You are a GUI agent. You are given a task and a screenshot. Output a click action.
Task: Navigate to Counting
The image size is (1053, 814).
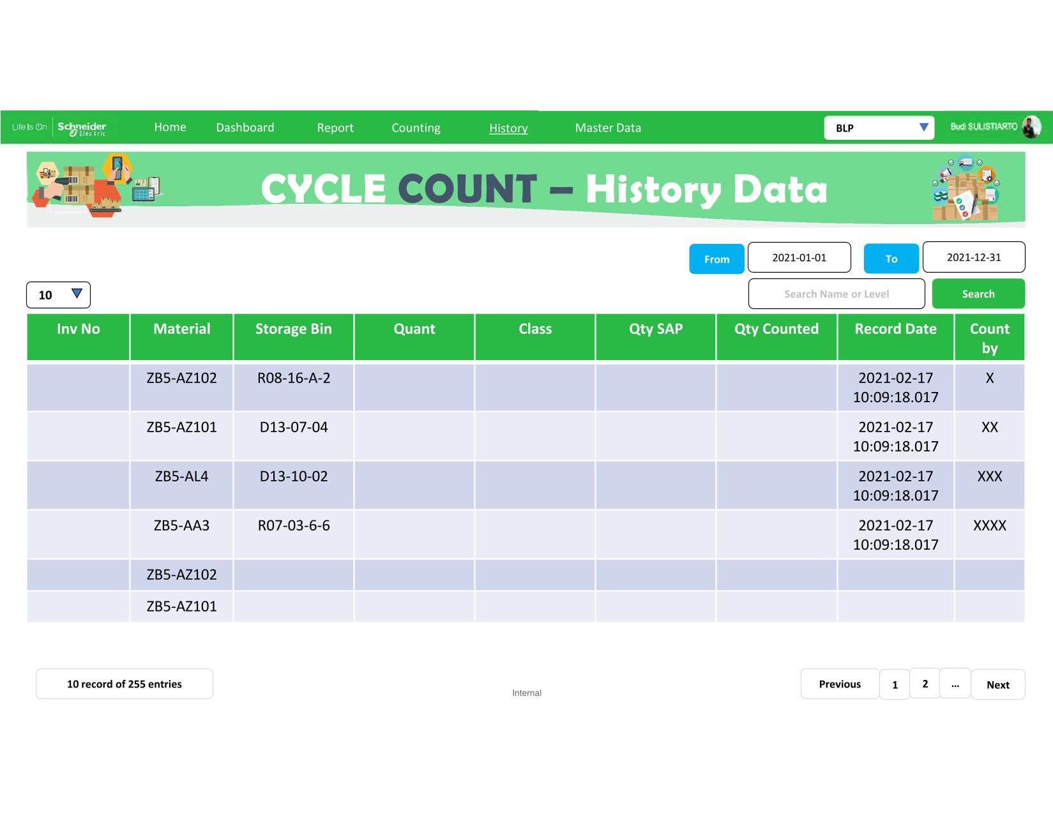click(416, 128)
